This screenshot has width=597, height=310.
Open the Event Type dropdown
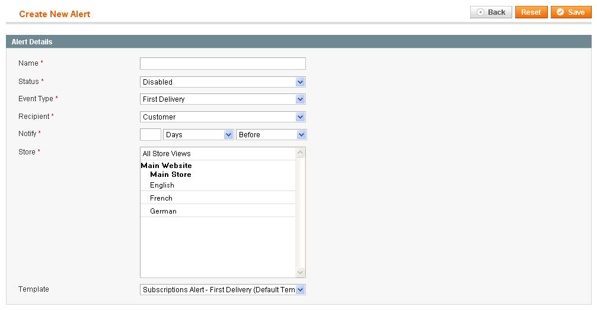[223, 99]
